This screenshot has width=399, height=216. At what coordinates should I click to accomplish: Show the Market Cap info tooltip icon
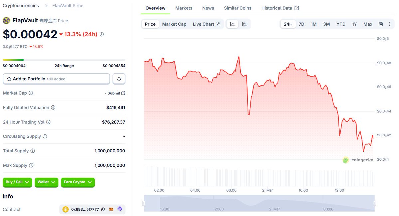[x=31, y=93]
